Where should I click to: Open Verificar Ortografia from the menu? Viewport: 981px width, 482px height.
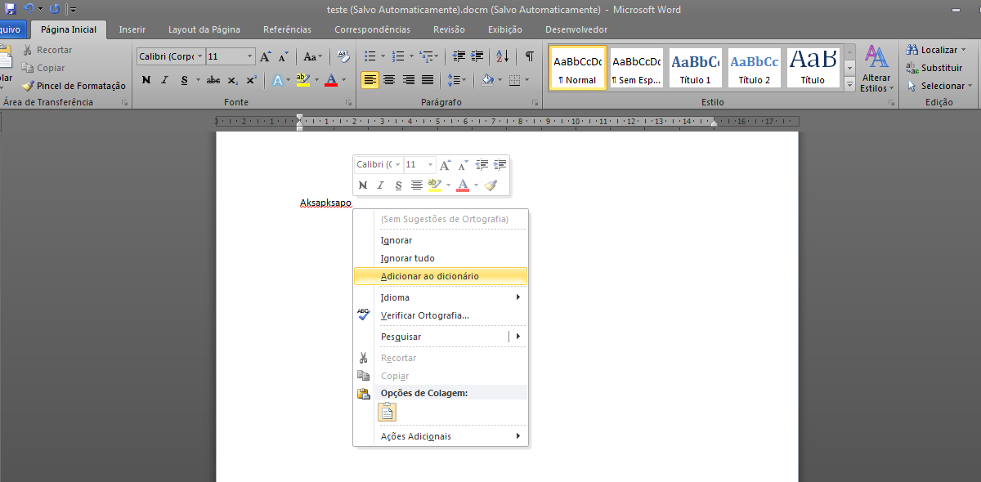(x=425, y=315)
